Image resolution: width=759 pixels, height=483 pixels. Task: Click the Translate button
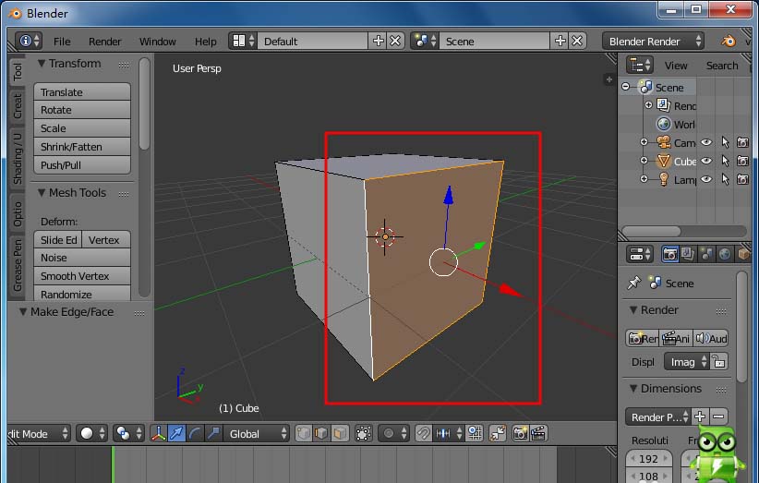pos(82,92)
